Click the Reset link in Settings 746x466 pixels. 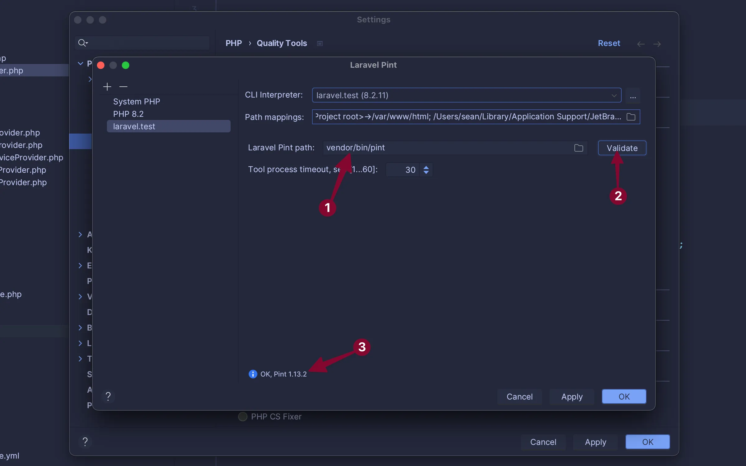coord(609,43)
